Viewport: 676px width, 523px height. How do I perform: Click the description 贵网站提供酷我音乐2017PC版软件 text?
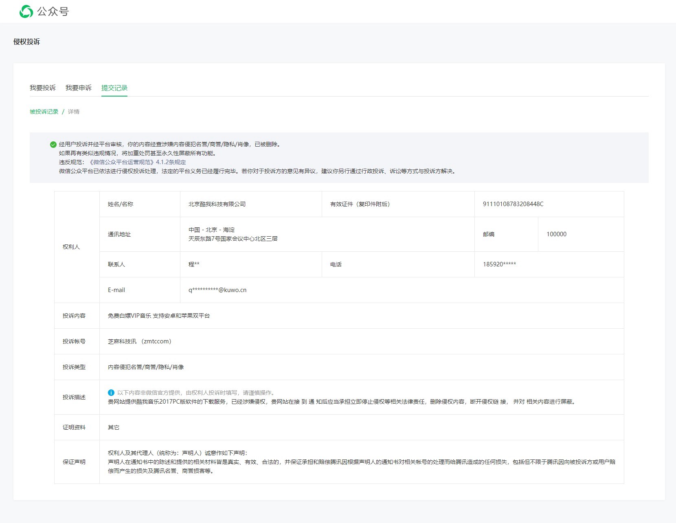point(342,402)
